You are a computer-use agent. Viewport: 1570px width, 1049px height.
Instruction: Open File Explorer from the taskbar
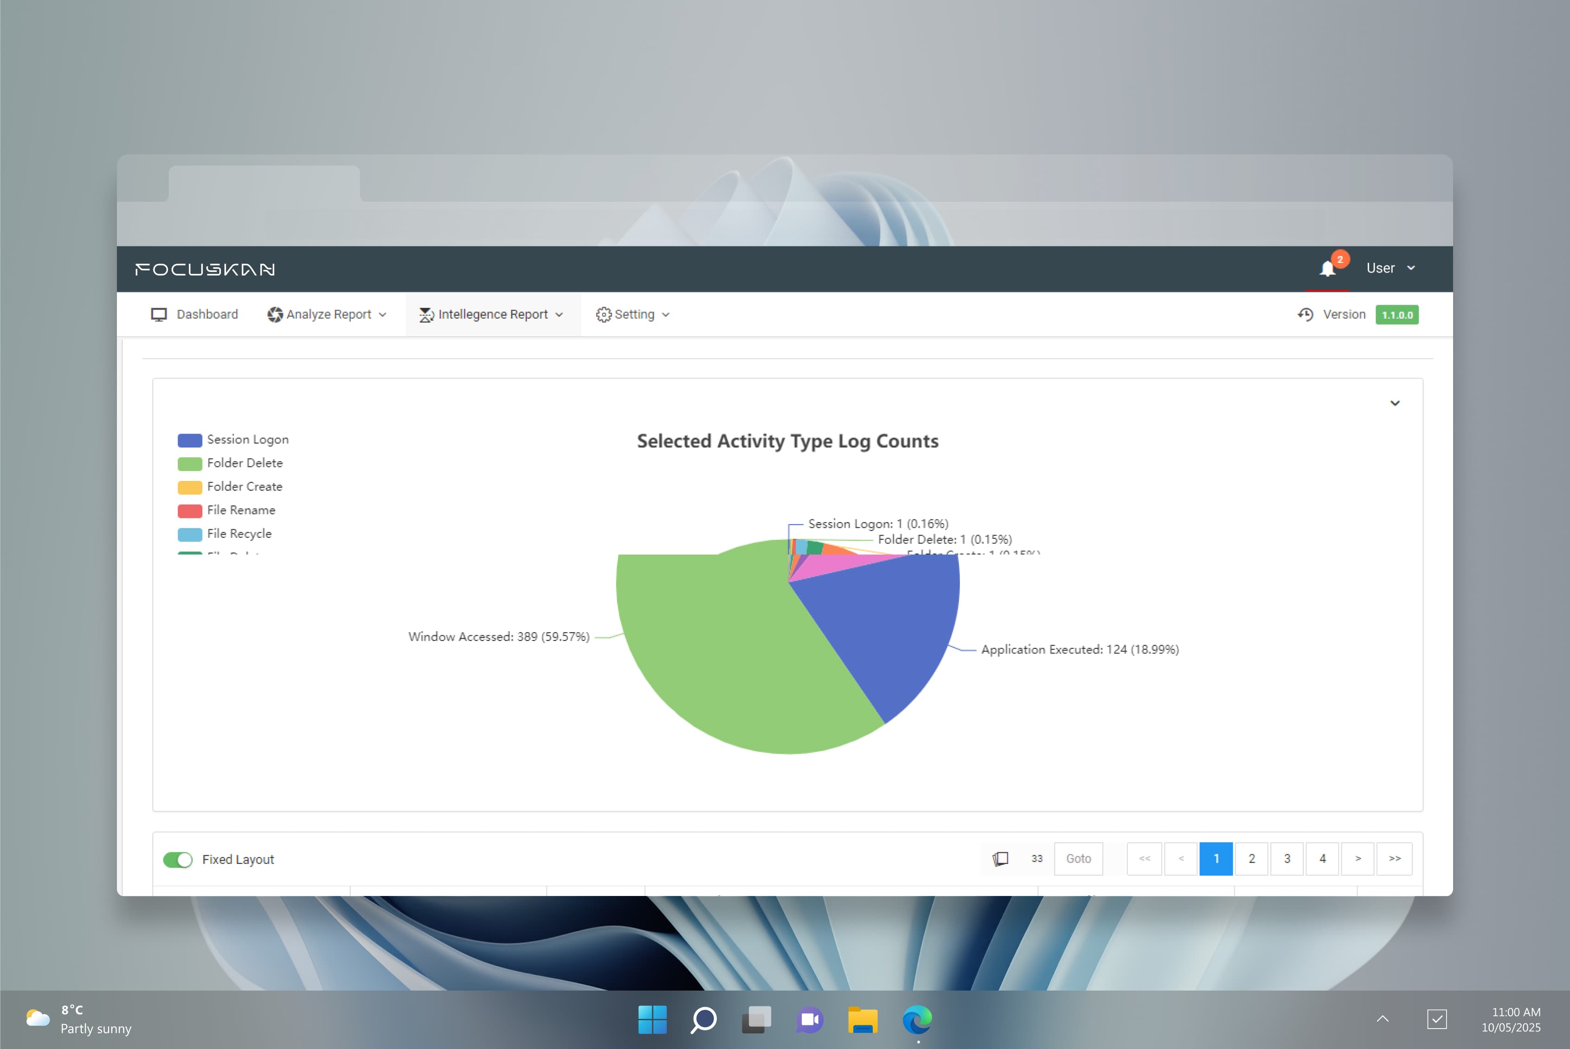click(x=862, y=1020)
